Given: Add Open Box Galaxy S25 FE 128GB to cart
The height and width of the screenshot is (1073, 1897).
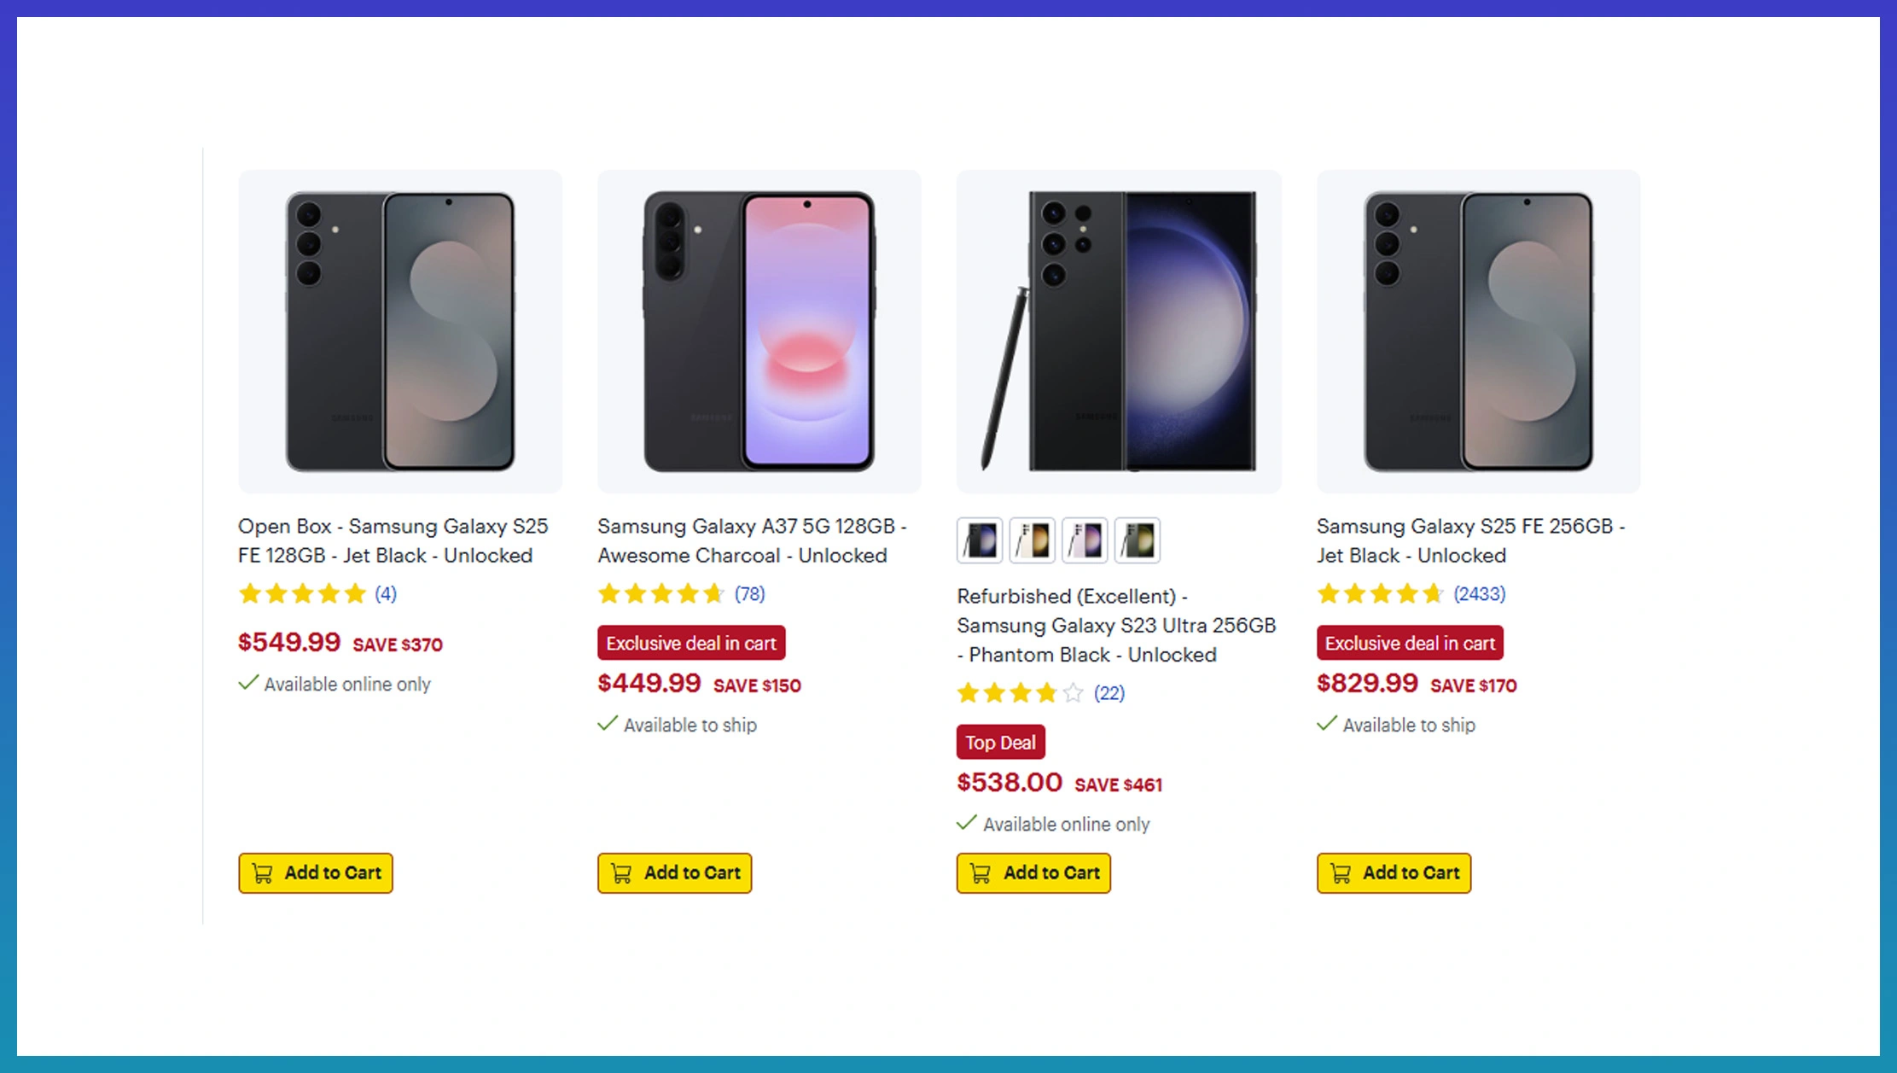Looking at the screenshot, I should [316, 873].
